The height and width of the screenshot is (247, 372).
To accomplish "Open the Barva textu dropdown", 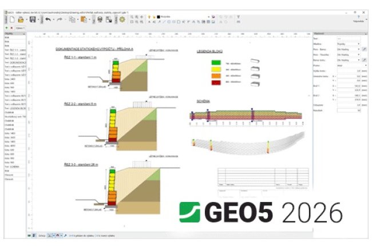I will tap(349, 60).
